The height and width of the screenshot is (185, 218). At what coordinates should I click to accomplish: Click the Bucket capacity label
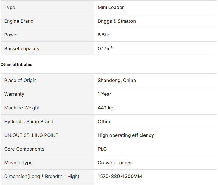coord(22,48)
